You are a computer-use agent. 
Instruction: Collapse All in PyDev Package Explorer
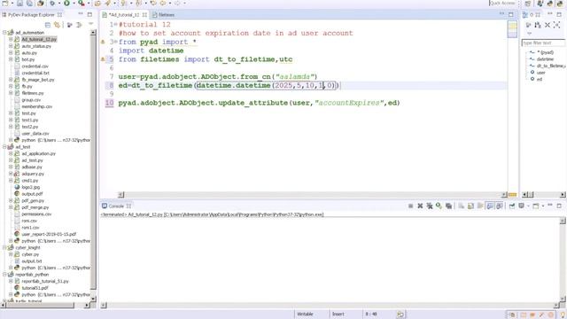point(48,25)
